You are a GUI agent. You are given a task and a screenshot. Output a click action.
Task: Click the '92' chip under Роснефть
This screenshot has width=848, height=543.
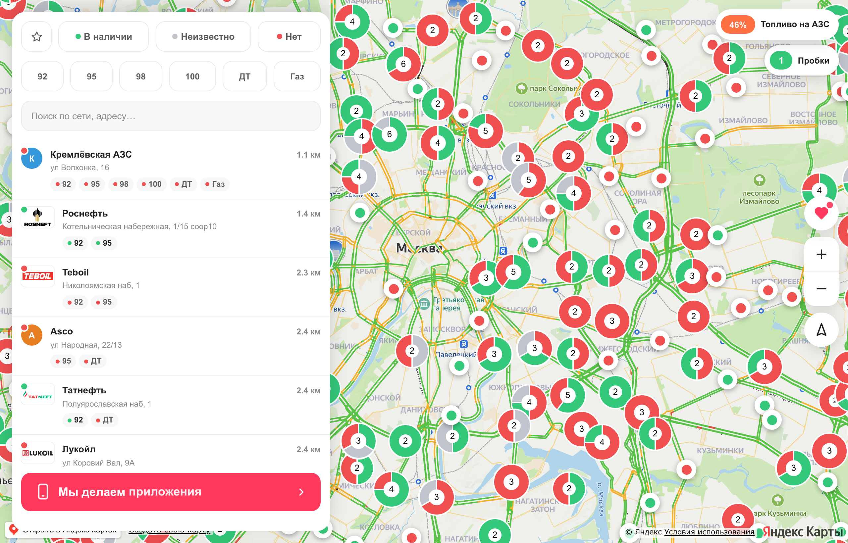point(75,243)
